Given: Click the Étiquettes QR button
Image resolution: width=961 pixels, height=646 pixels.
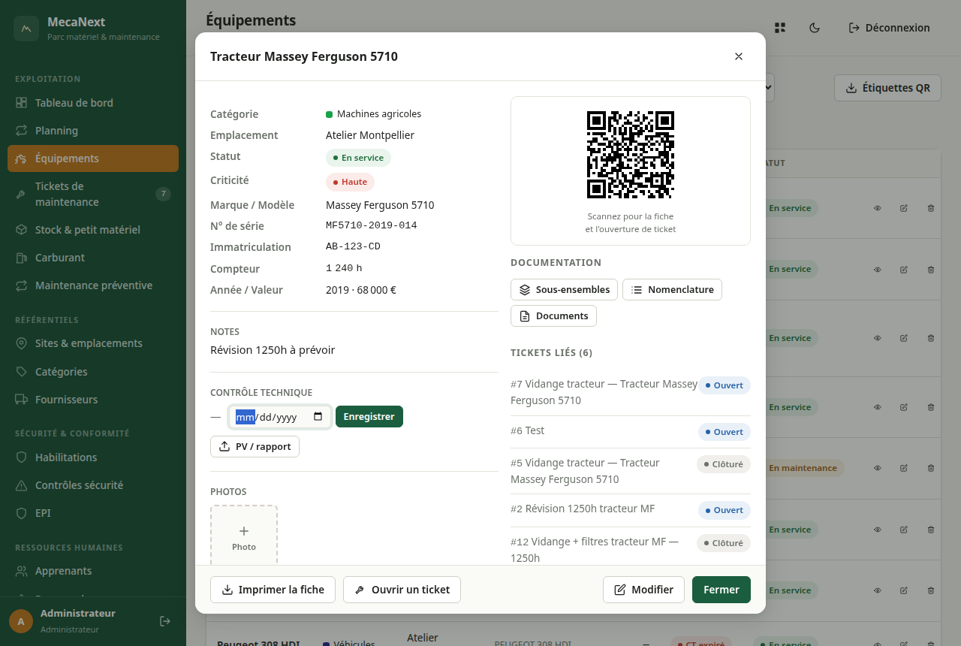Looking at the screenshot, I should [x=888, y=88].
